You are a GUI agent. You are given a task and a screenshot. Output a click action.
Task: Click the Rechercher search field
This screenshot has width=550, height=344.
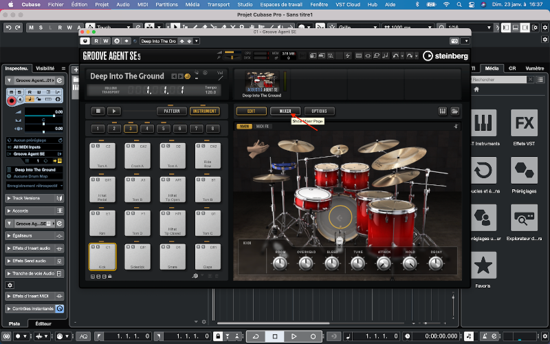pos(498,80)
